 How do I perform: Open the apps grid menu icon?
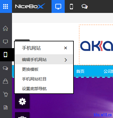coord(6,6)
